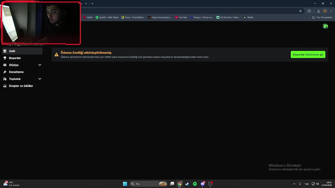The height and width of the screenshot is (188, 335).
Task: Click the Başarılar trophy icon
Action: [5, 58]
